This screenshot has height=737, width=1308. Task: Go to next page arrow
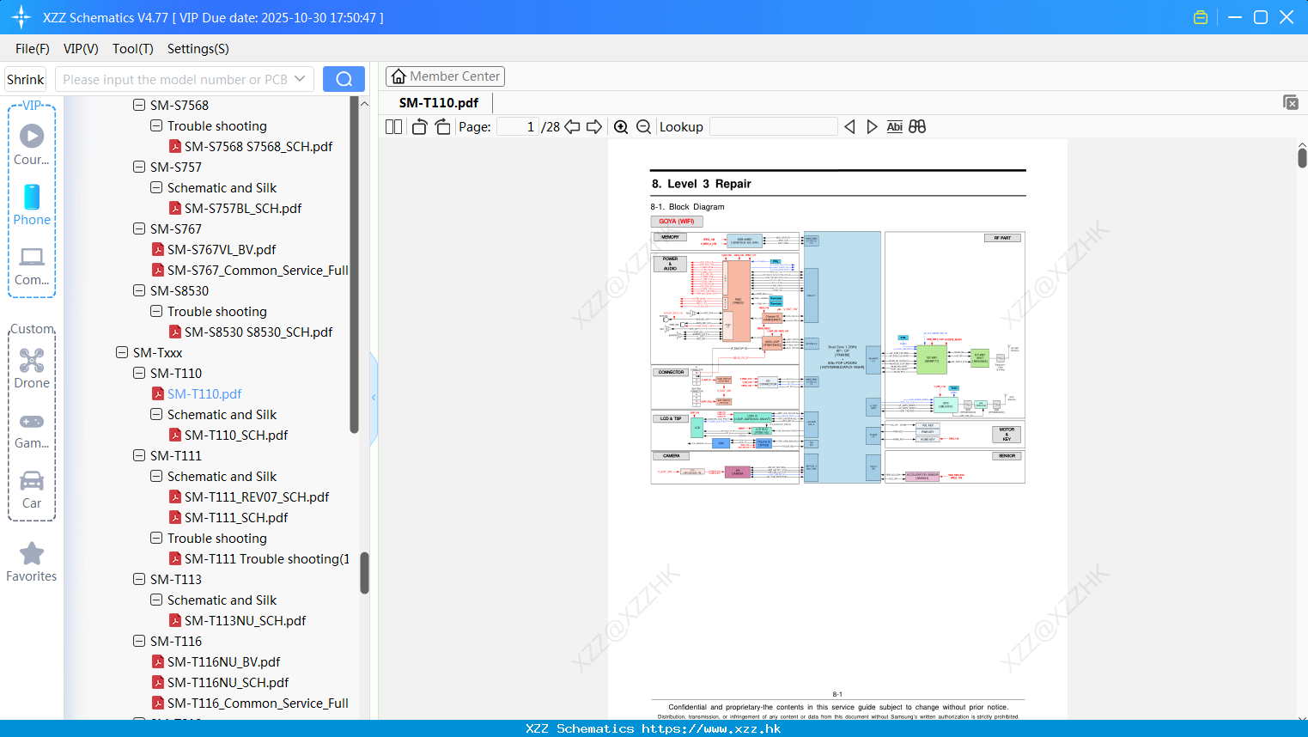tap(594, 127)
